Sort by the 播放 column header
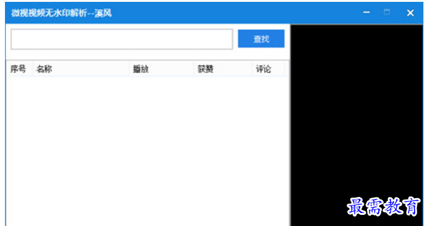The image size is (424, 226). click(161, 69)
